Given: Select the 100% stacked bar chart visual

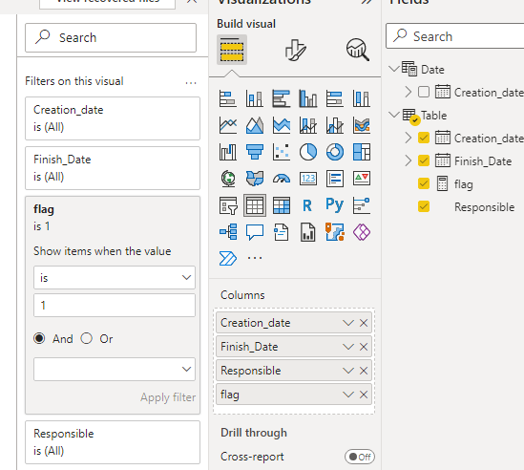Looking at the screenshot, I should tap(335, 98).
